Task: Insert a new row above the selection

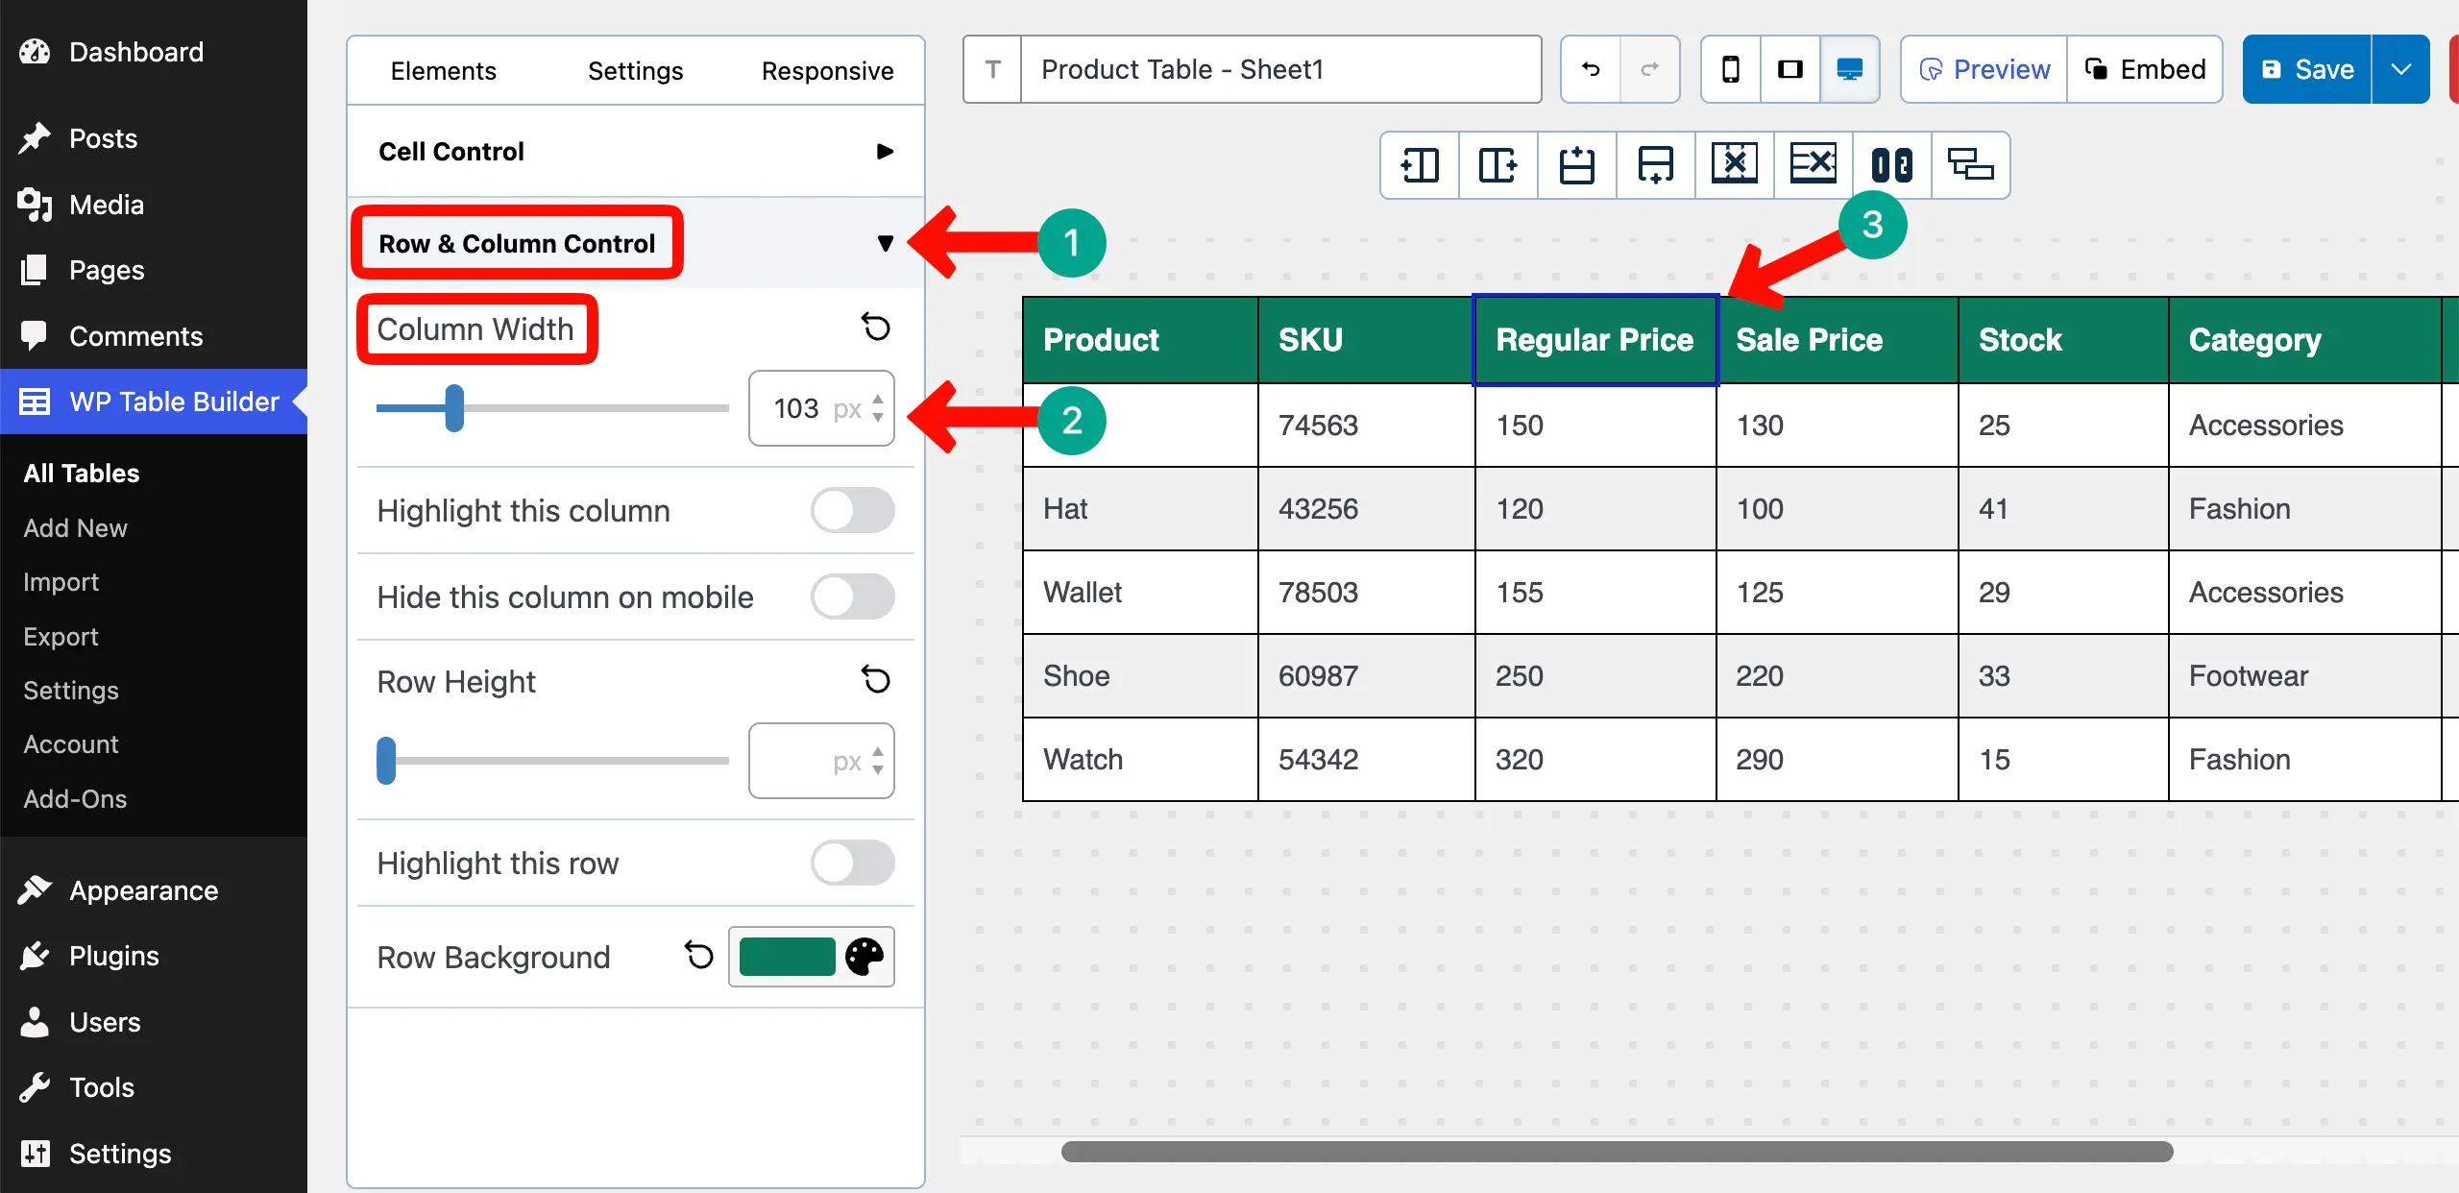Action: [1575, 164]
